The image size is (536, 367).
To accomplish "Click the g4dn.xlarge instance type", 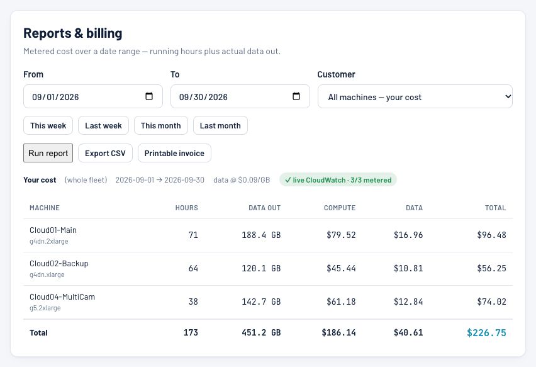I will coord(47,274).
